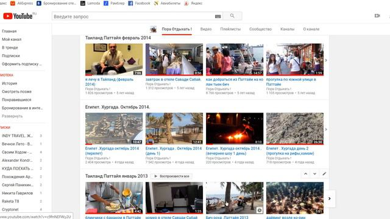390x219 pixels.
Task: Open Бронирование в инте... playlist
Action: point(22,108)
